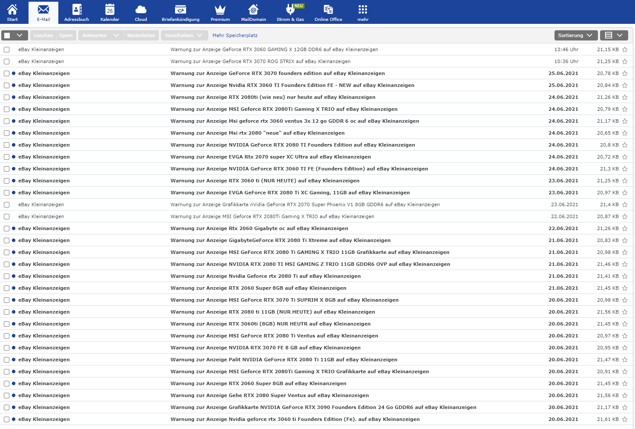Tick the select-all checkbox in toolbar

click(7, 35)
